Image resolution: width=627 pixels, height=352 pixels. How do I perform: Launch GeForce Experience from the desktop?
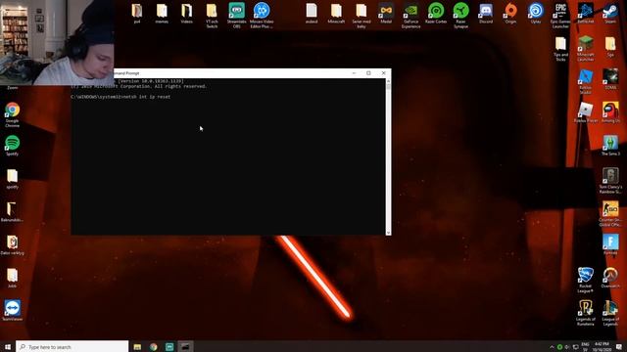click(410, 15)
